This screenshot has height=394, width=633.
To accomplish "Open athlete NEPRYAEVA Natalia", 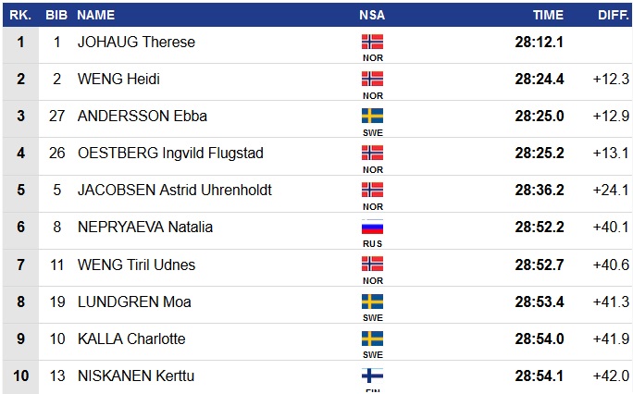I will (x=145, y=228).
